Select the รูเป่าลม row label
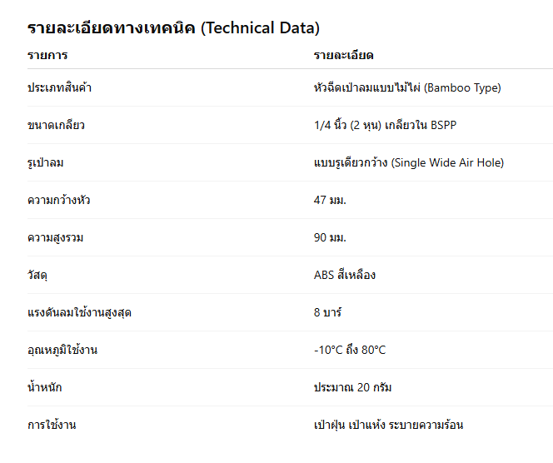This screenshot has width=553, height=463. 46,162
